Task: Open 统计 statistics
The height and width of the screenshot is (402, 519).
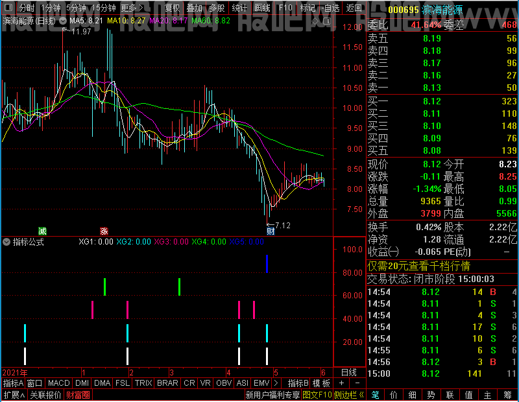Action: click(x=239, y=8)
